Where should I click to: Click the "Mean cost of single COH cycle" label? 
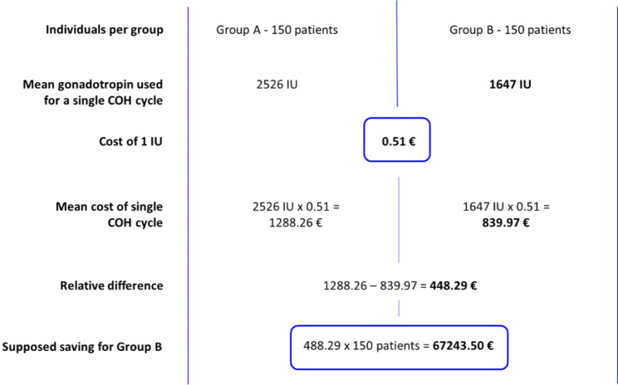(x=115, y=213)
